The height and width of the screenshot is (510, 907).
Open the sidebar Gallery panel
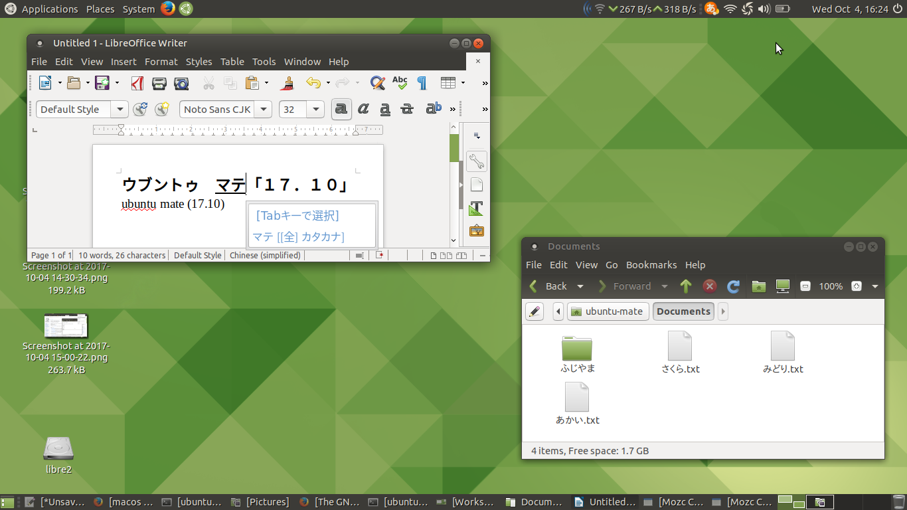476,231
